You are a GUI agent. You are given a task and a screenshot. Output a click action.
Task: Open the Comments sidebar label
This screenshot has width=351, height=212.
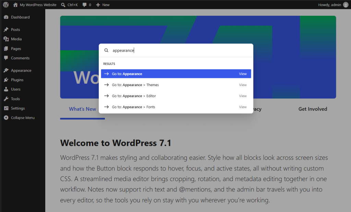click(20, 58)
